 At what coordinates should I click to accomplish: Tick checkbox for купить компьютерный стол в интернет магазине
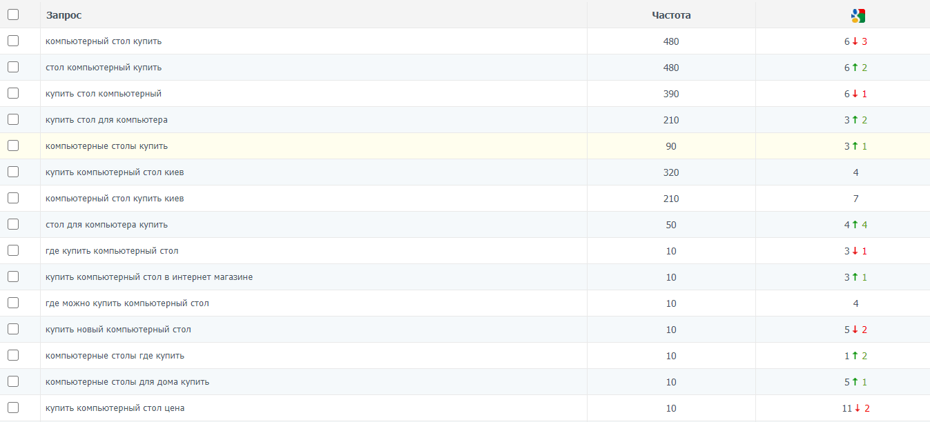pos(13,277)
